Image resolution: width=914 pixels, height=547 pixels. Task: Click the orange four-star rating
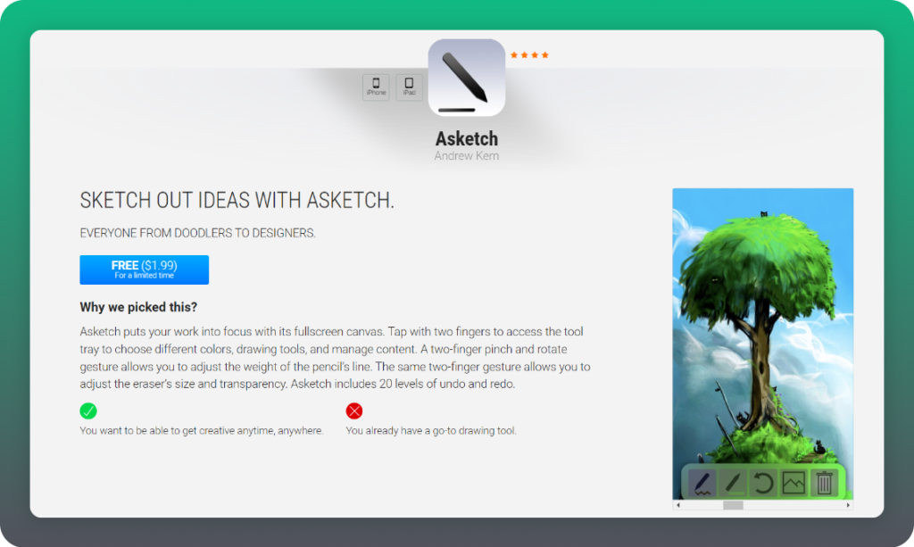[529, 55]
